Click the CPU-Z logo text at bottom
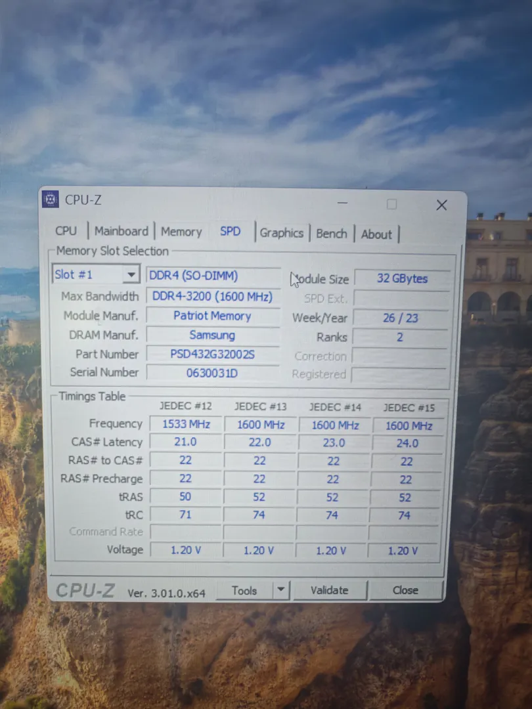 85,591
